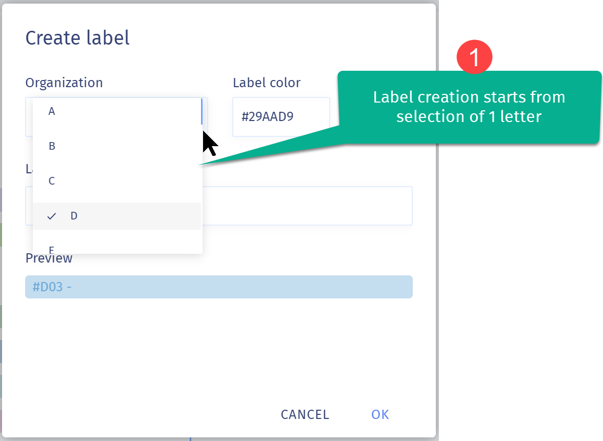Viewport: 603px width, 441px height.
Task: Select the checked option D
Action: coord(117,216)
